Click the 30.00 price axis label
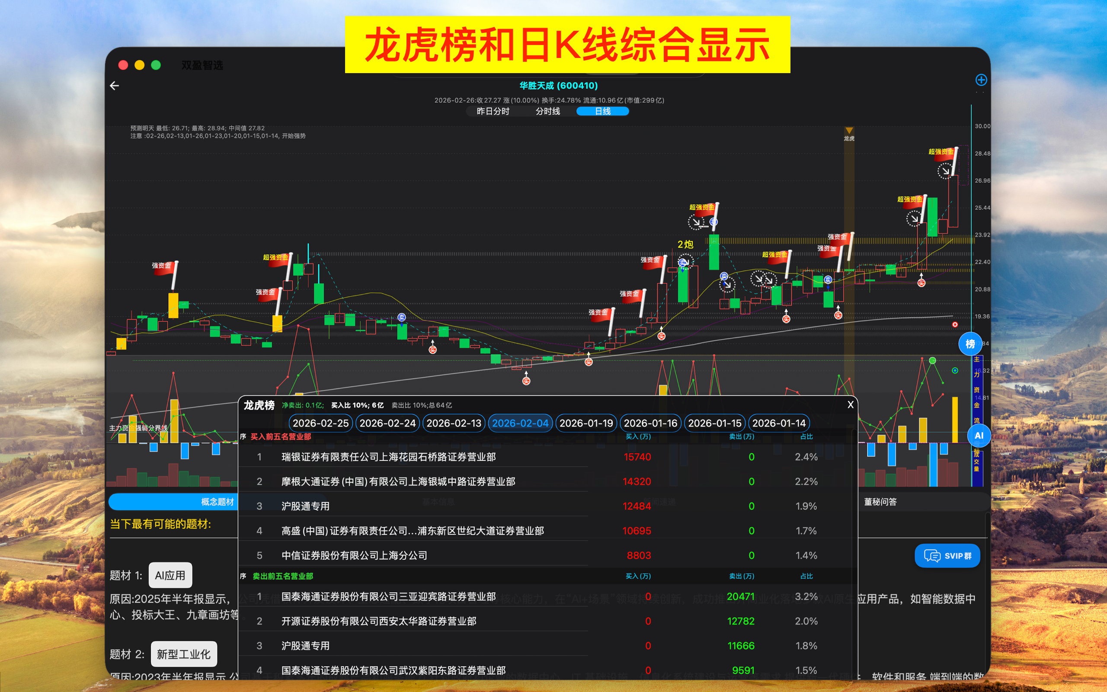 (x=982, y=126)
